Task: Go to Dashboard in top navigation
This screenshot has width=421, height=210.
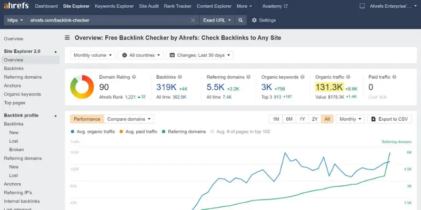Action: point(46,6)
